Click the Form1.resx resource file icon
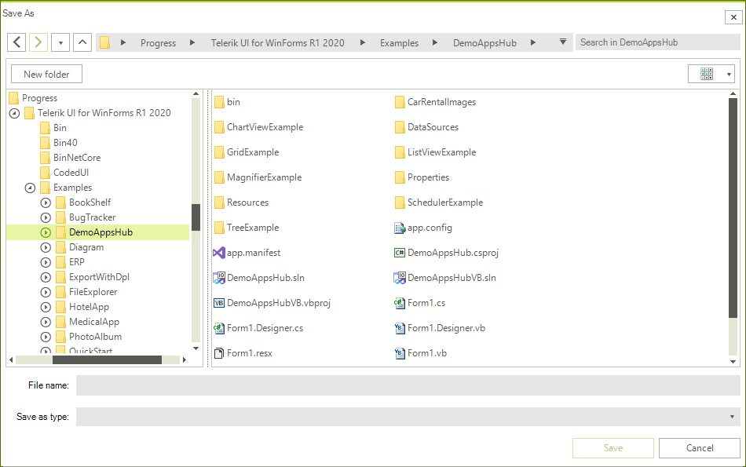The image size is (746, 467). (218, 352)
